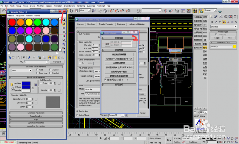Click Sample Type sphere icon

[64, 20]
